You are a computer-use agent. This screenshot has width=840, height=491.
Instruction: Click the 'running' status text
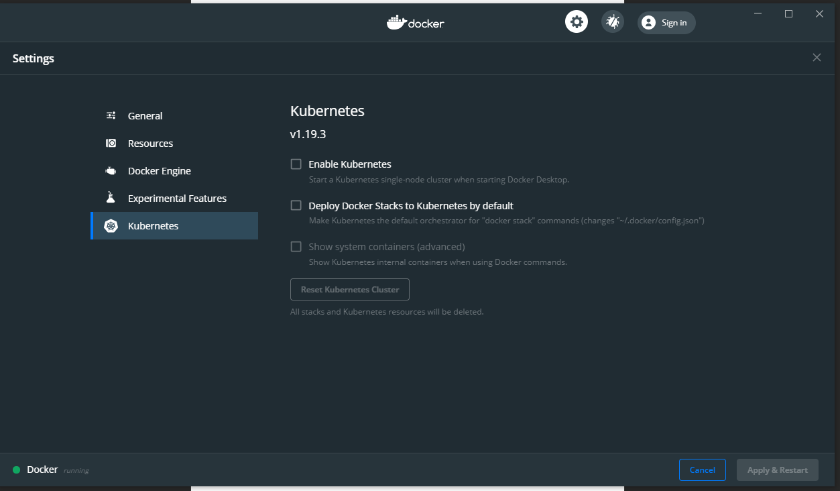click(x=76, y=471)
